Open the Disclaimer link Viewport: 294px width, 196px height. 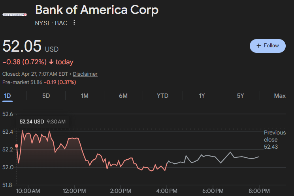85,74
